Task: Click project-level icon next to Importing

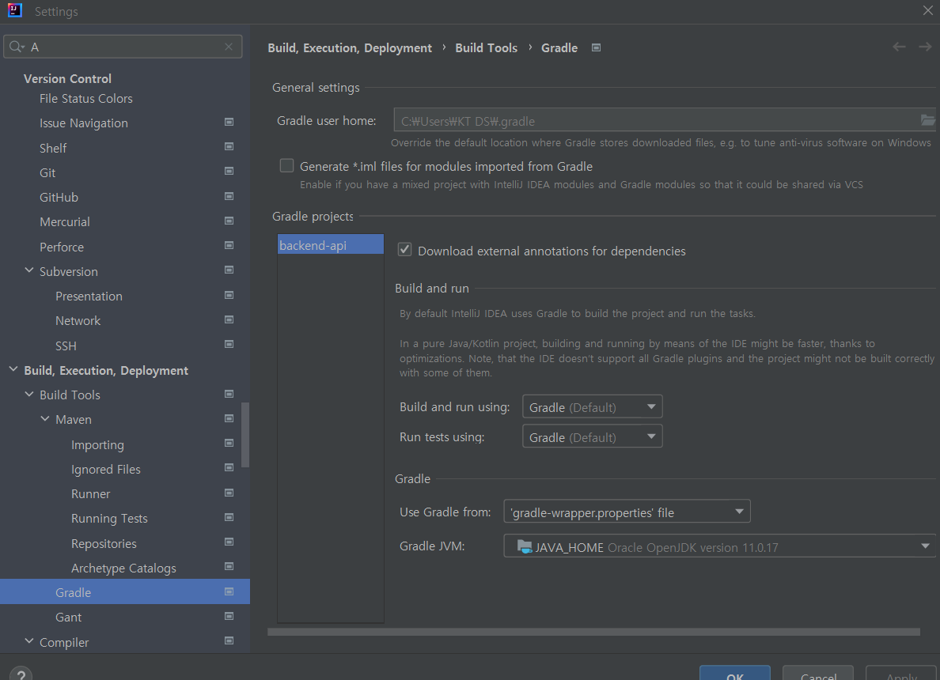Action: 229,444
